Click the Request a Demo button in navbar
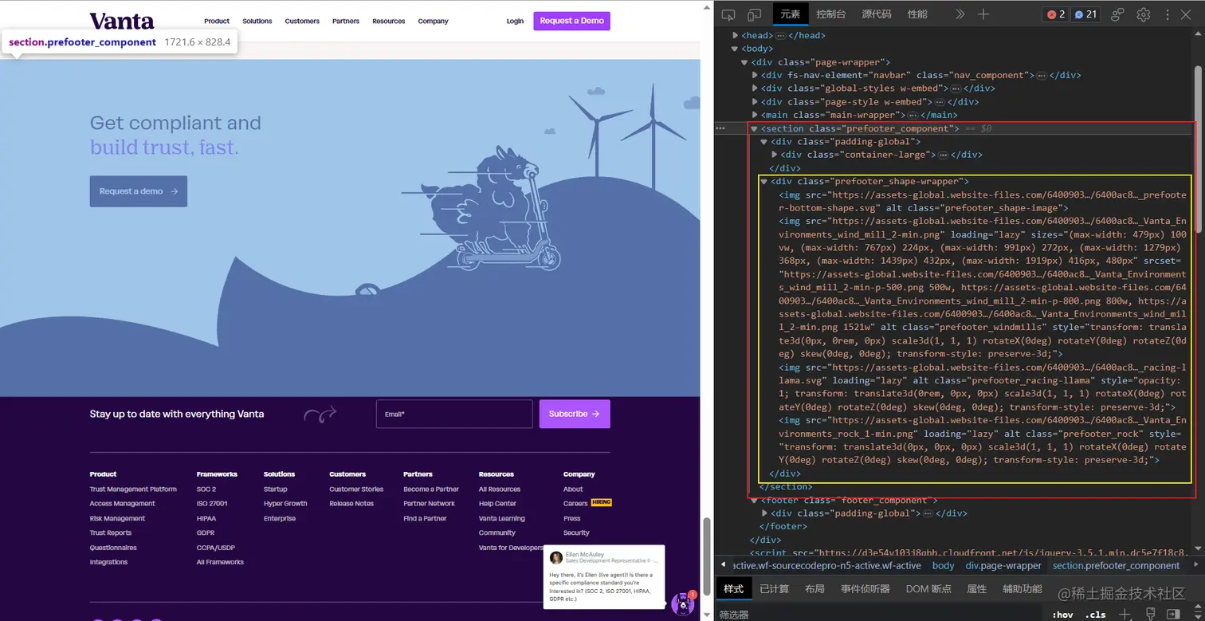 pyautogui.click(x=571, y=21)
